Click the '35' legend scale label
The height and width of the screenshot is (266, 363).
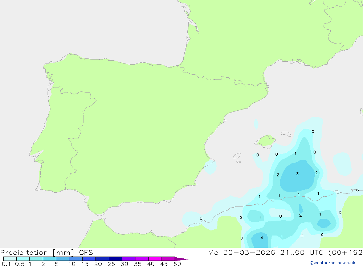pos(138,264)
